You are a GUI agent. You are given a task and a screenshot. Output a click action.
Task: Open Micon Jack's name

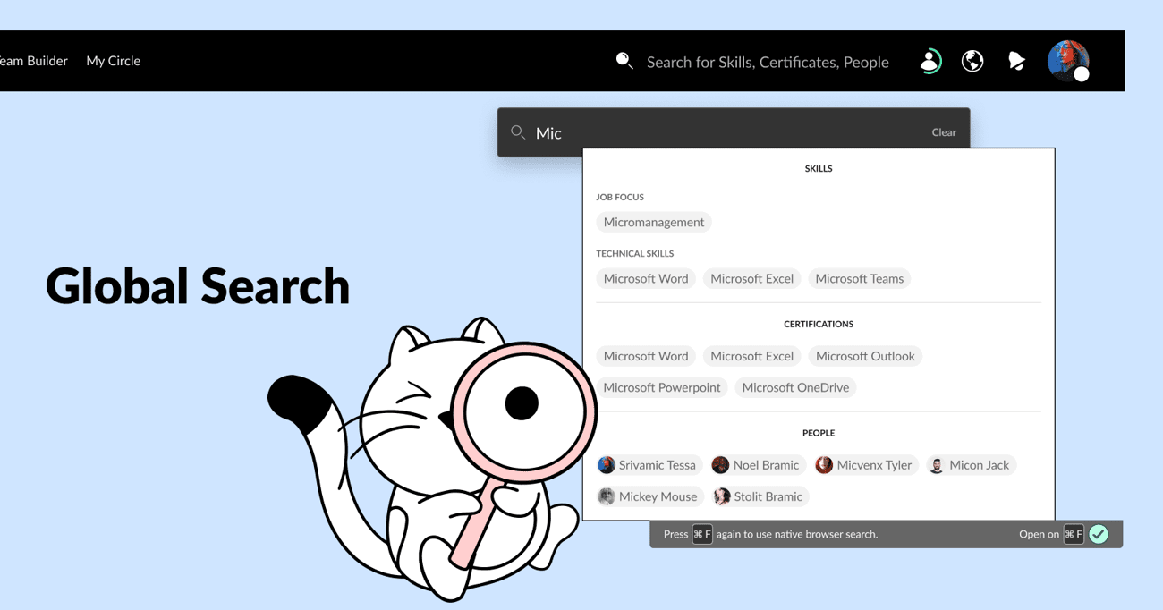980,465
